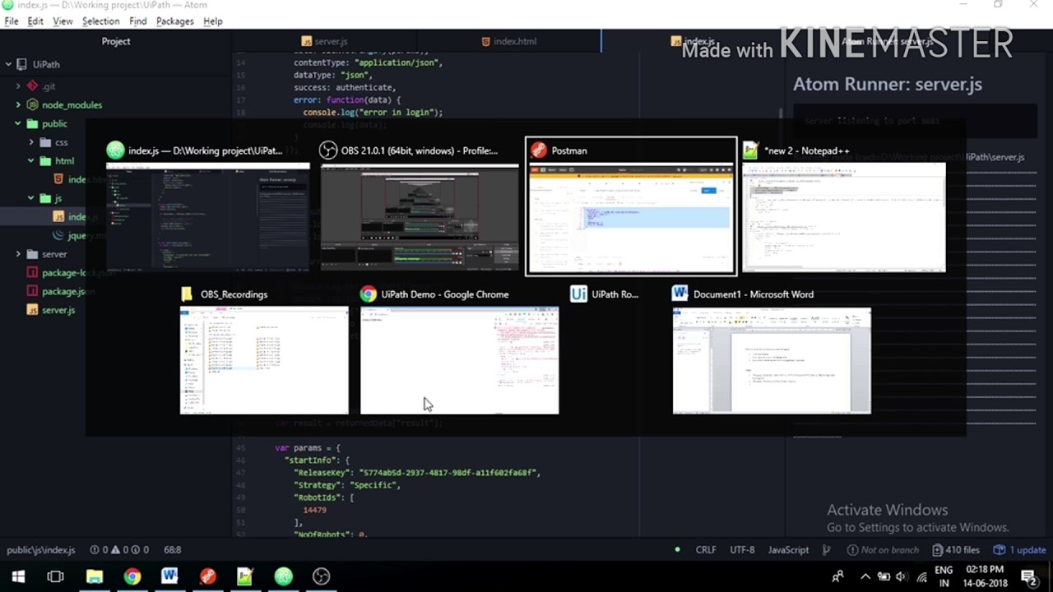This screenshot has height=592, width=1053.
Task: Open the Packages menu in Atom
Action: pyautogui.click(x=174, y=21)
